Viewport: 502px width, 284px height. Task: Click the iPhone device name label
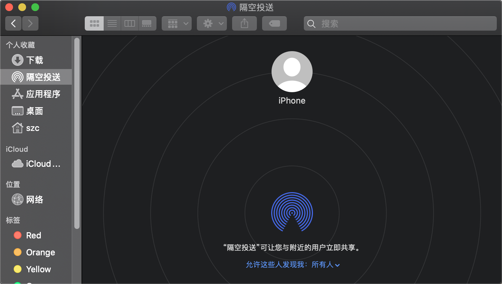point(292,101)
